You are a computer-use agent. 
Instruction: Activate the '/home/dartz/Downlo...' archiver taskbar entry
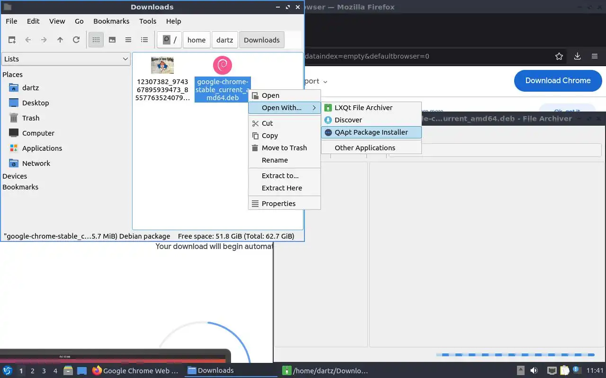[326, 370]
